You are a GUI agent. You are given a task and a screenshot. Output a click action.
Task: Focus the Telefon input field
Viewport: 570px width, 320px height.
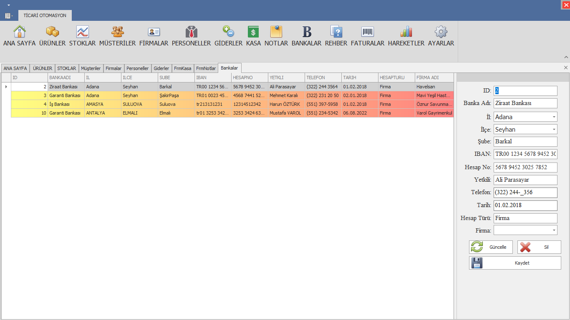point(525,192)
